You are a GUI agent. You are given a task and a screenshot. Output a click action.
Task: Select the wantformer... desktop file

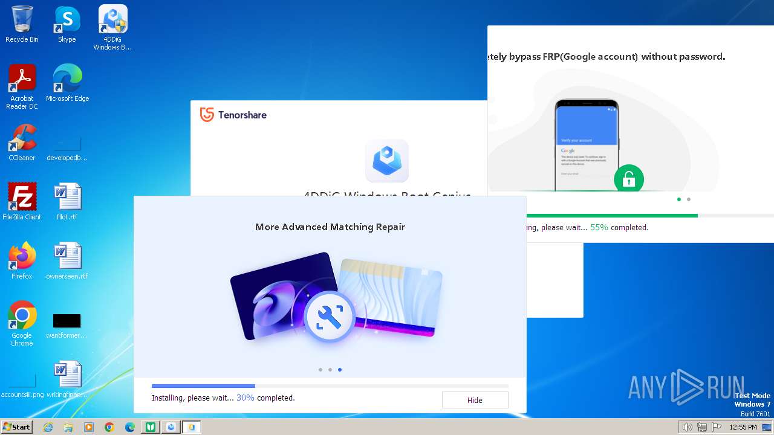pyautogui.click(x=67, y=326)
